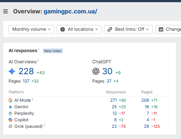The image size is (181, 139).
Task: Click the AI Mode platform label
Action: [23, 100]
